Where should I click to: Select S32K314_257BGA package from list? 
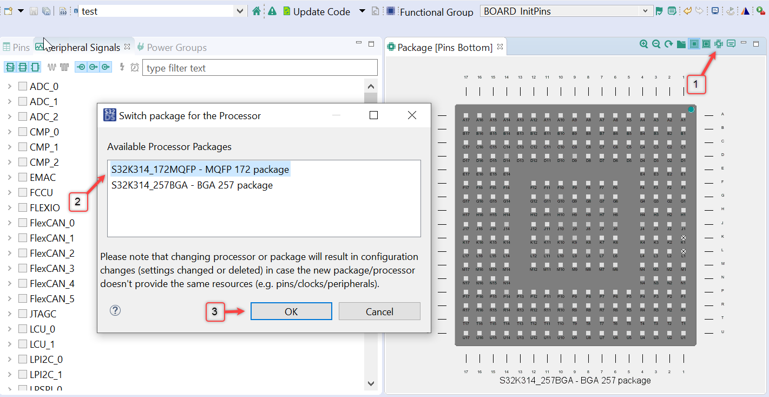(x=192, y=185)
